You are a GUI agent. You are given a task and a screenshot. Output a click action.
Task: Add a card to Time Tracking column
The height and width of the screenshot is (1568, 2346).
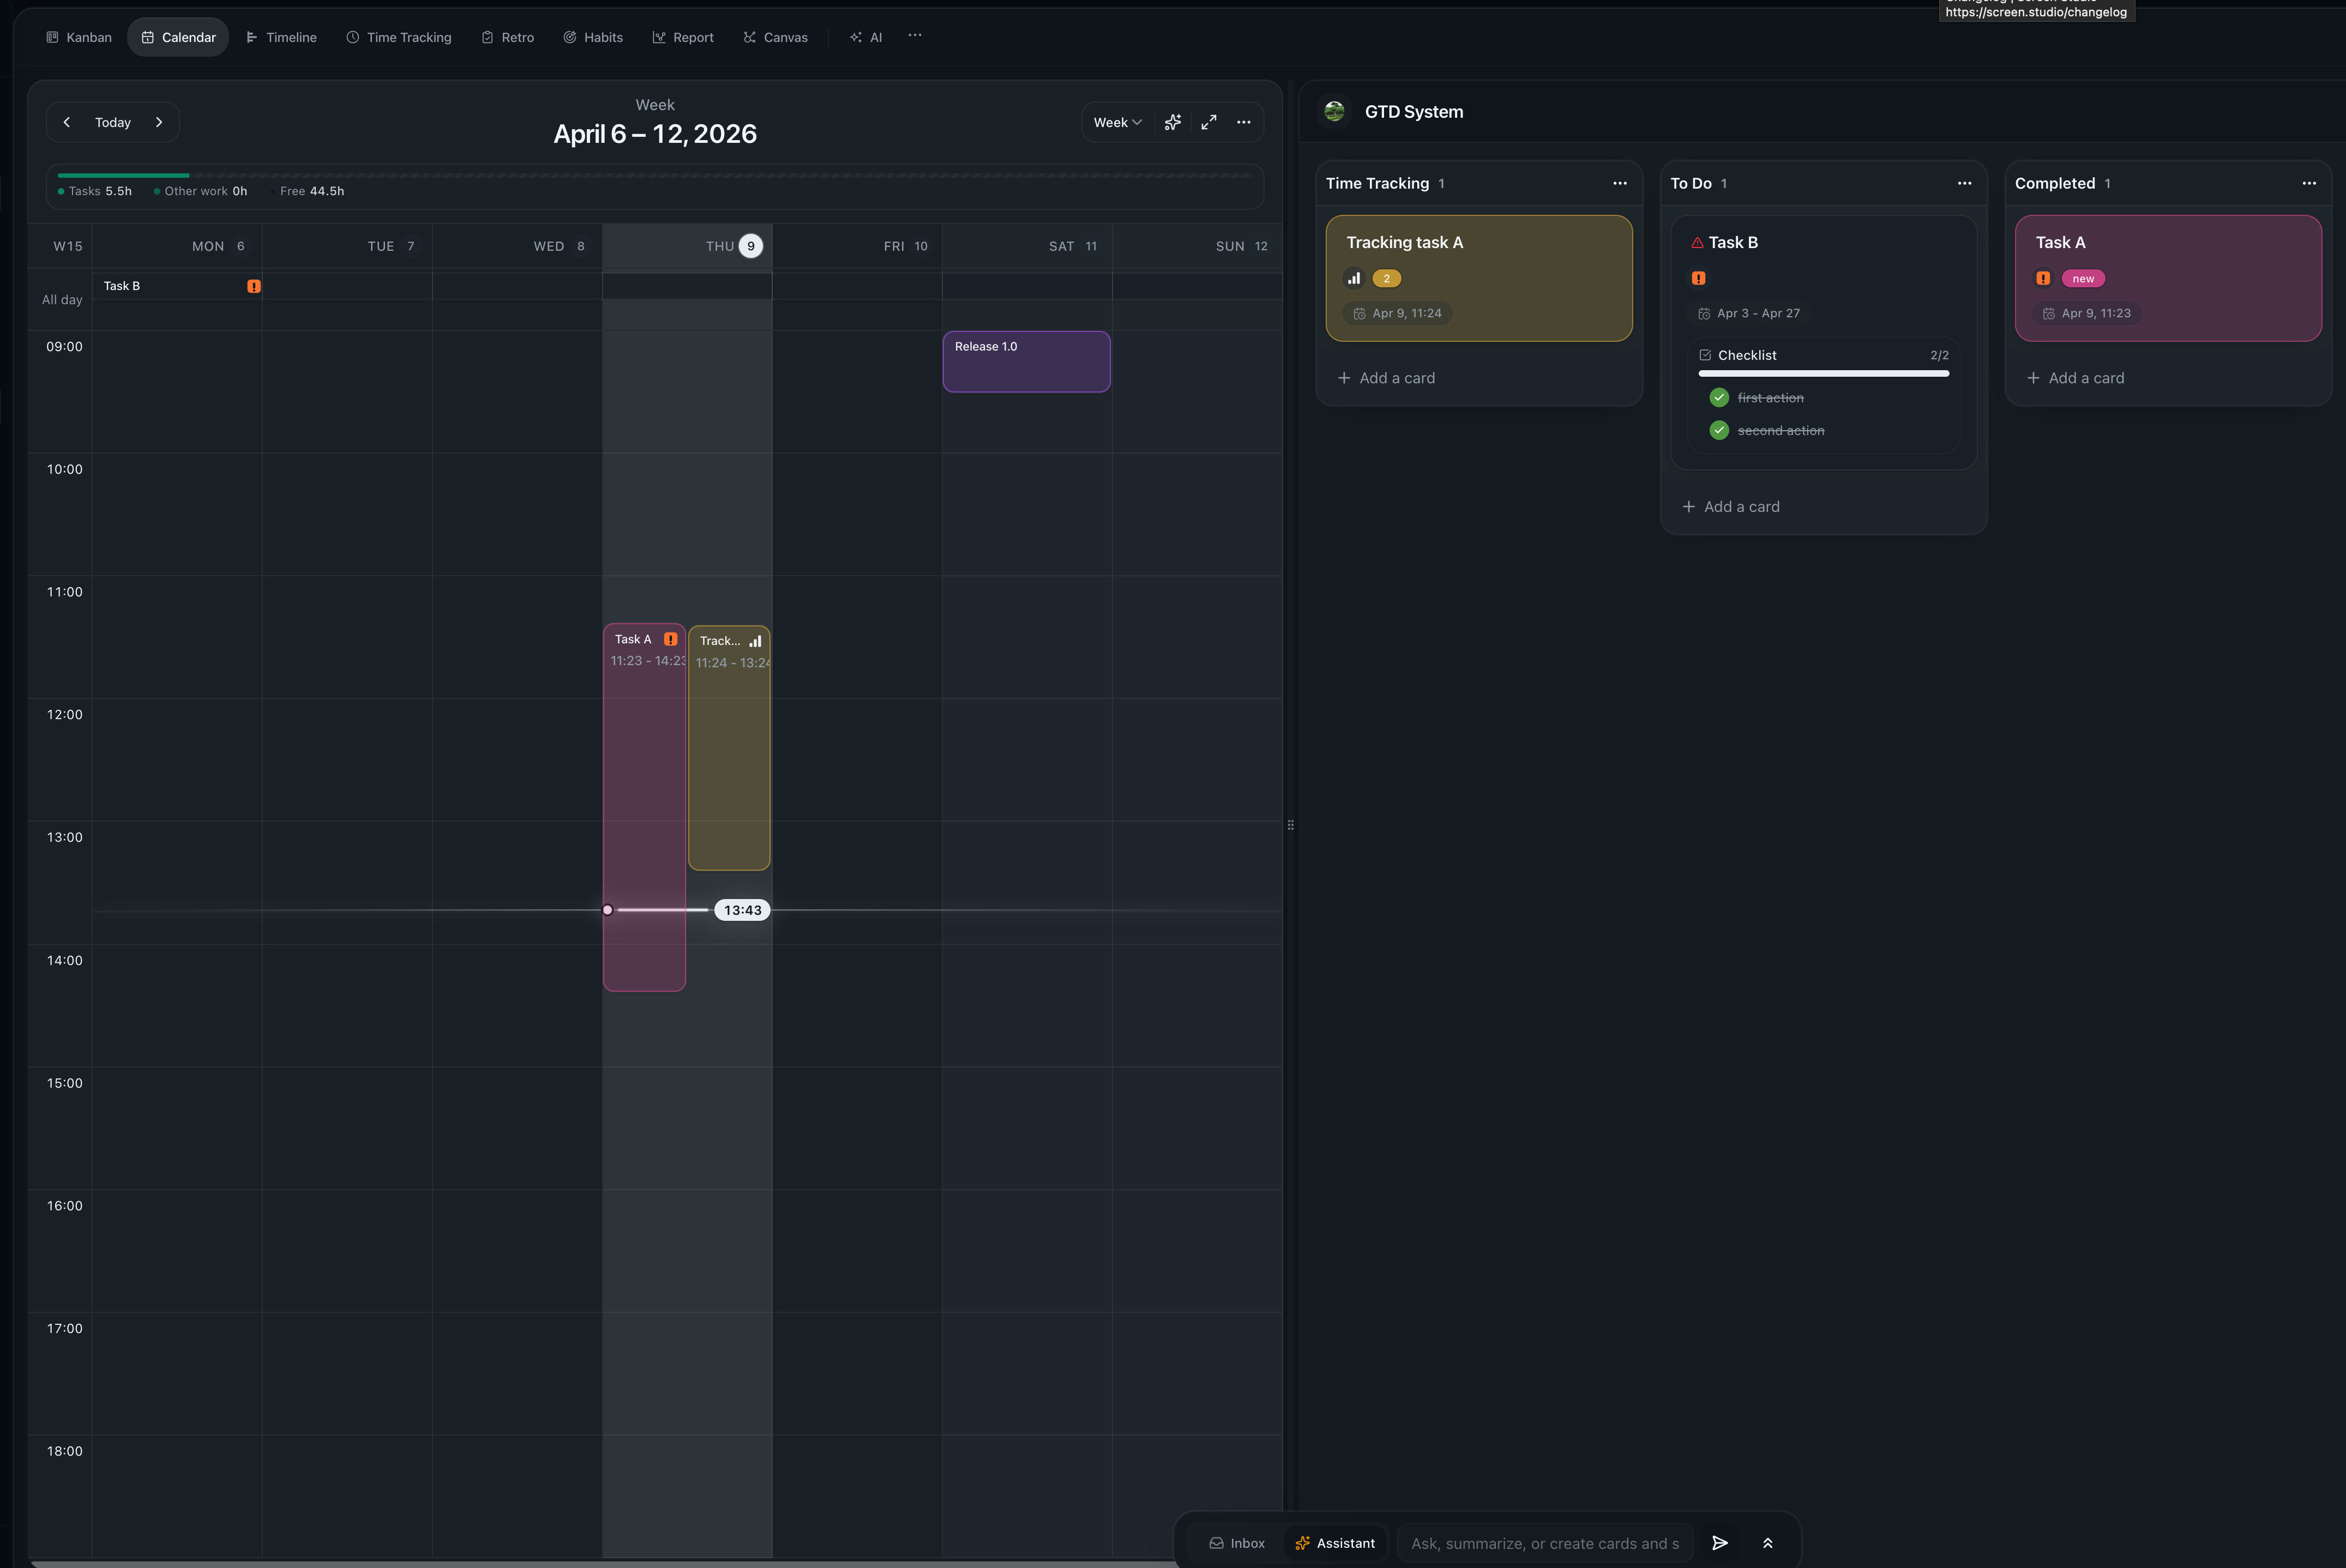tap(1386, 378)
